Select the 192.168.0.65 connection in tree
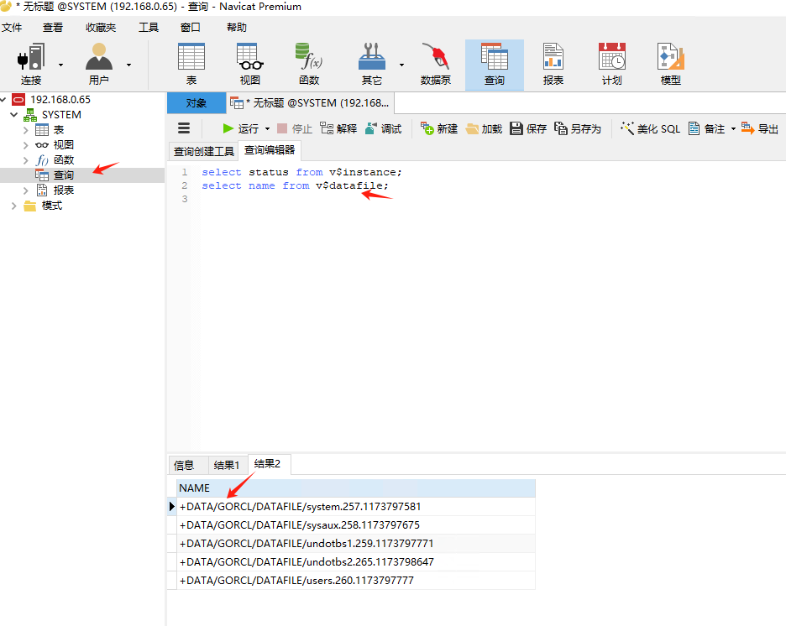 click(60, 100)
